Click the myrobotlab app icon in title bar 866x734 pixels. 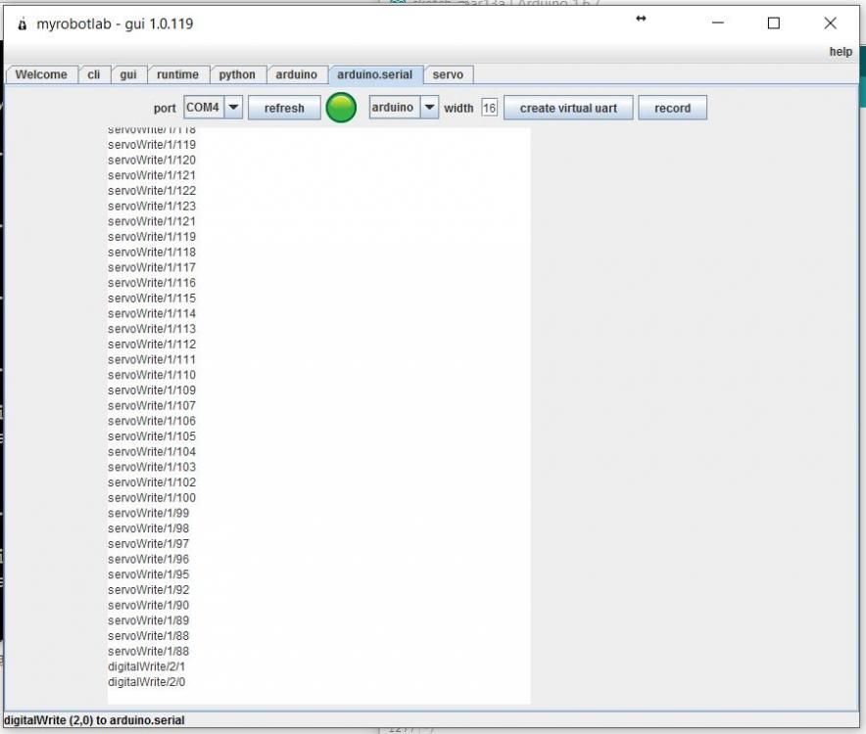coord(23,24)
